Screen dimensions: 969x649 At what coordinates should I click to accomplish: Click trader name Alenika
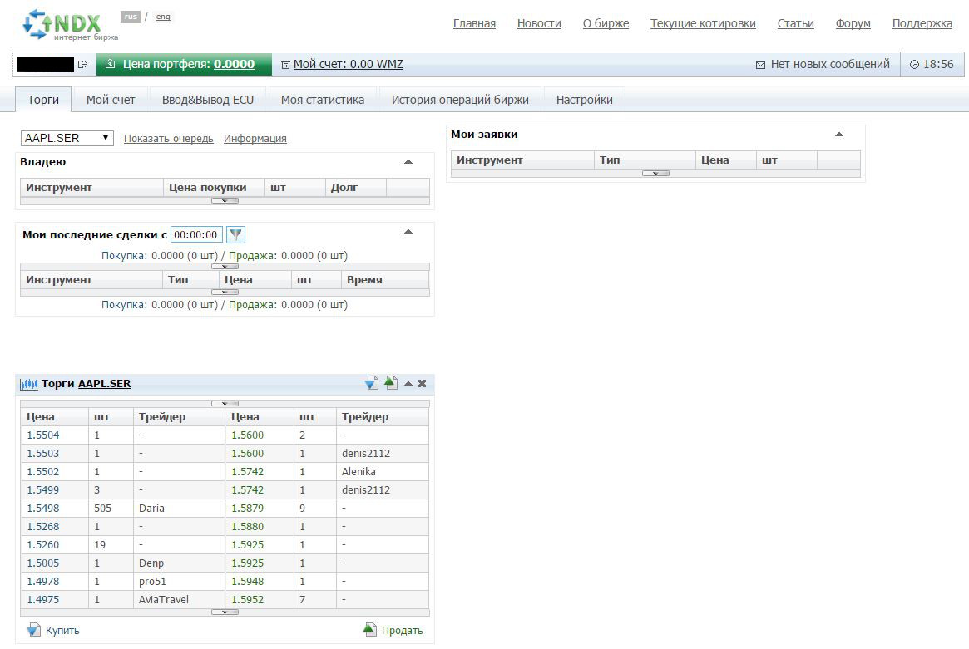358,471
